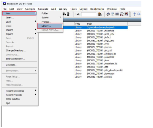Click the blue step-down arrow icon in toolbar
Viewport: 153px width, 128px height.
coord(135,14)
